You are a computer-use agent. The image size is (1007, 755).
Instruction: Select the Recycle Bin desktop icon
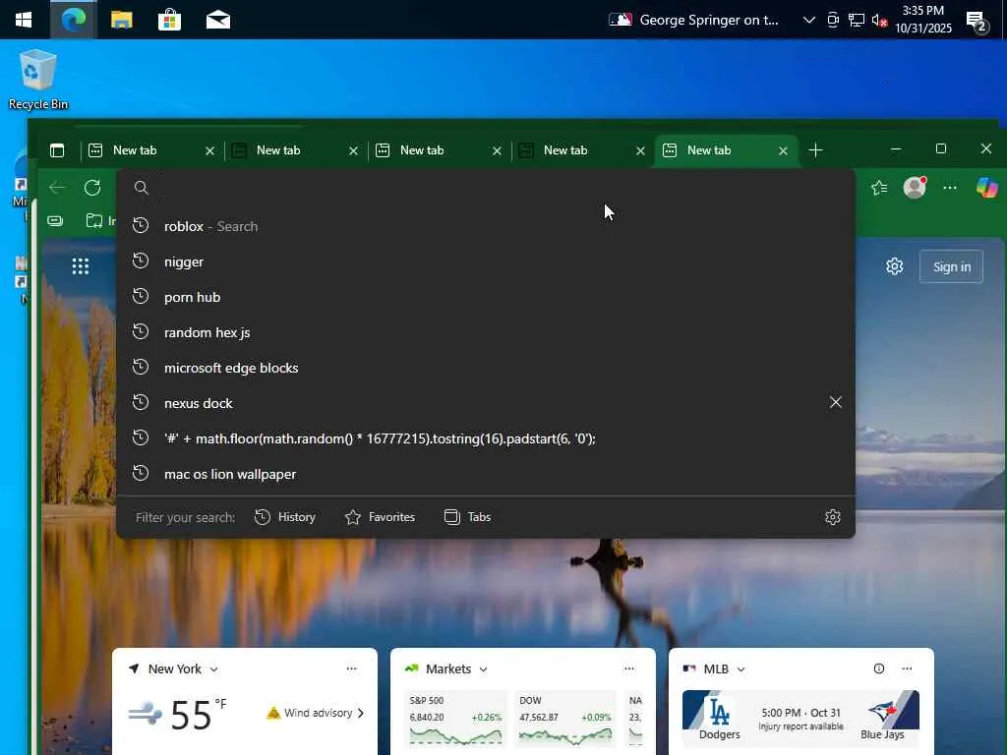(38, 80)
